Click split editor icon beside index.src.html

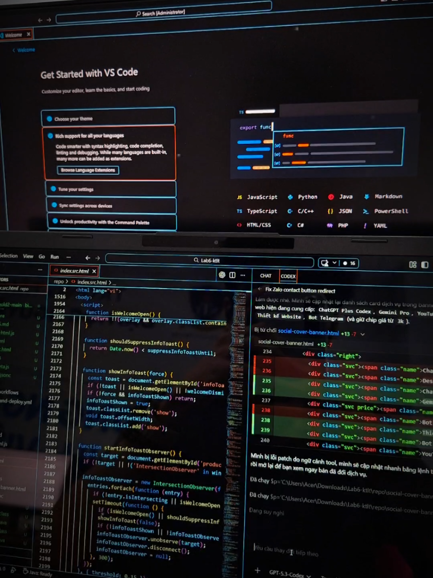[232, 275]
